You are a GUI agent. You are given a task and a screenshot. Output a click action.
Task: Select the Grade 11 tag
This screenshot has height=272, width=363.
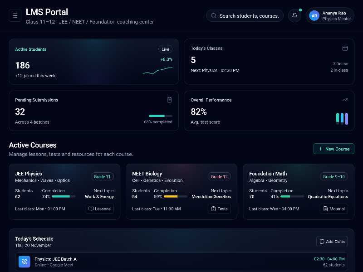click(102, 177)
